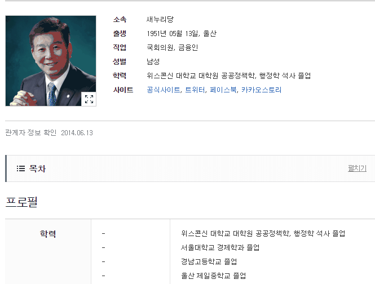Click the 프로필 section heading
This screenshot has height=284, width=375.
[x=21, y=202]
